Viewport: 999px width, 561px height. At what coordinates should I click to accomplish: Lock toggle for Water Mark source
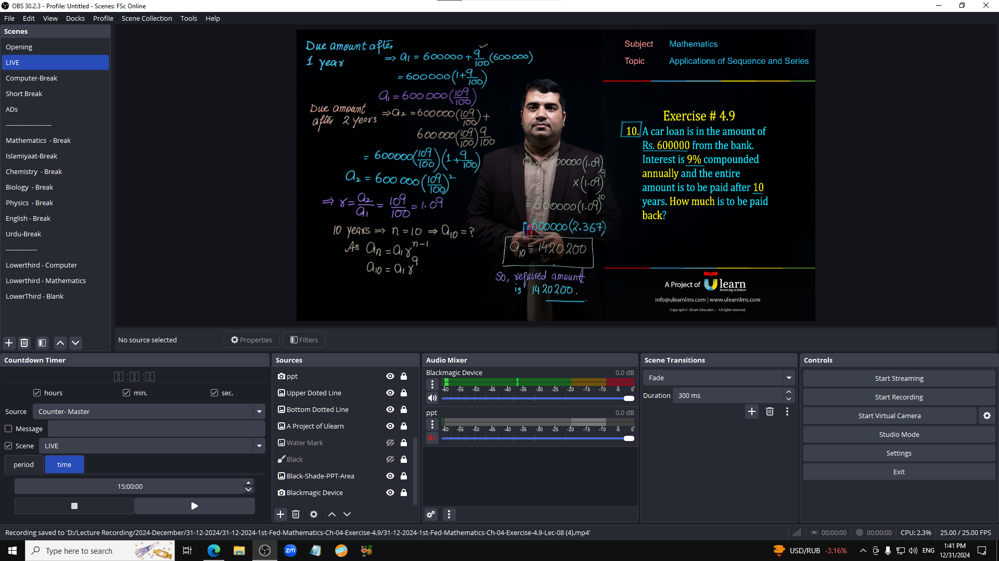[x=404, y=443]
